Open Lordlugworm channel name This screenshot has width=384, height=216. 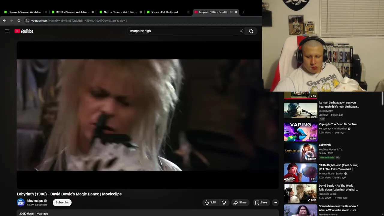click(x=326, y=111)
